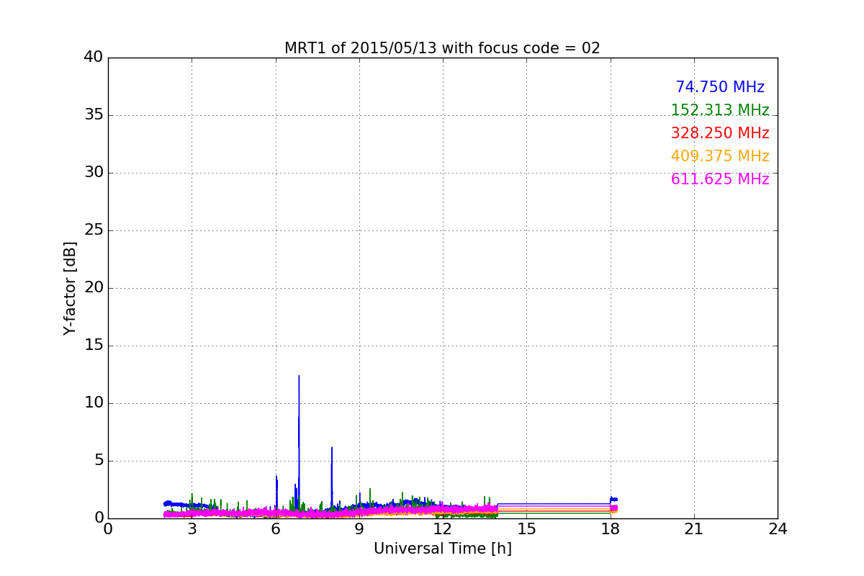
Task: Click the 'Universal Time [h]' axis label
Action: click(443, 549)
